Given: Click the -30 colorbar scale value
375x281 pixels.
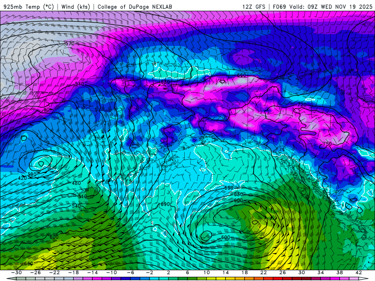Looking at the screenshot, I should pyautogui.click(x=16, y=273).
